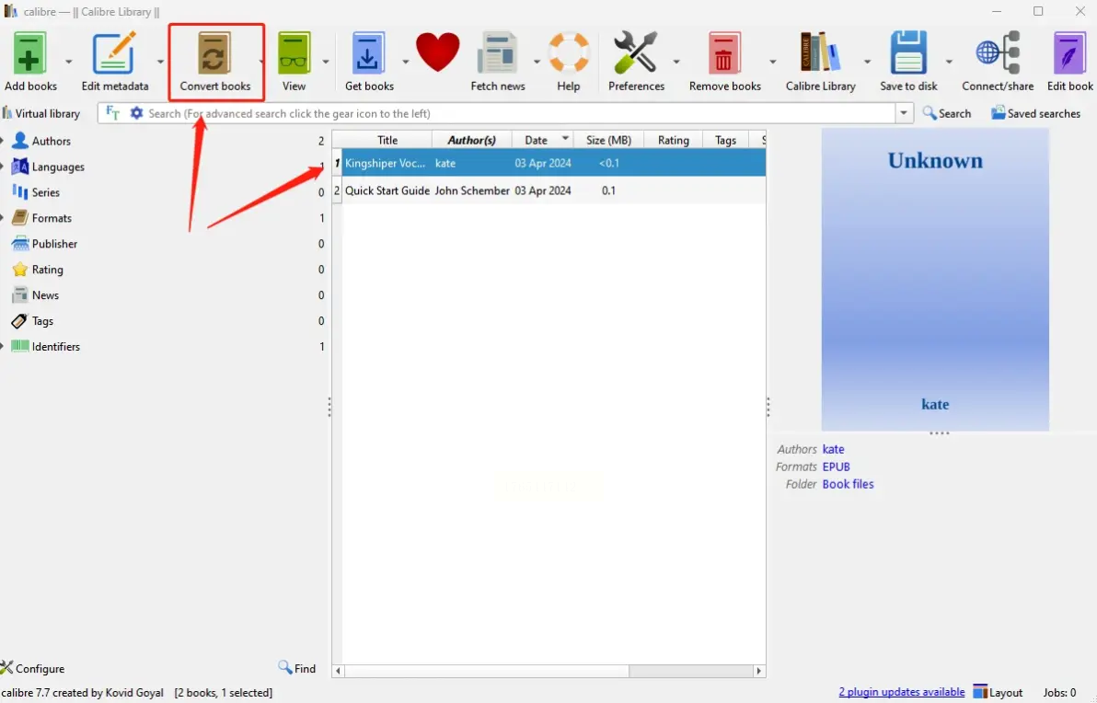Screen dimensions: 1097x703
Task: Select Identifiers category in tag browser
Action: [56, 346]
